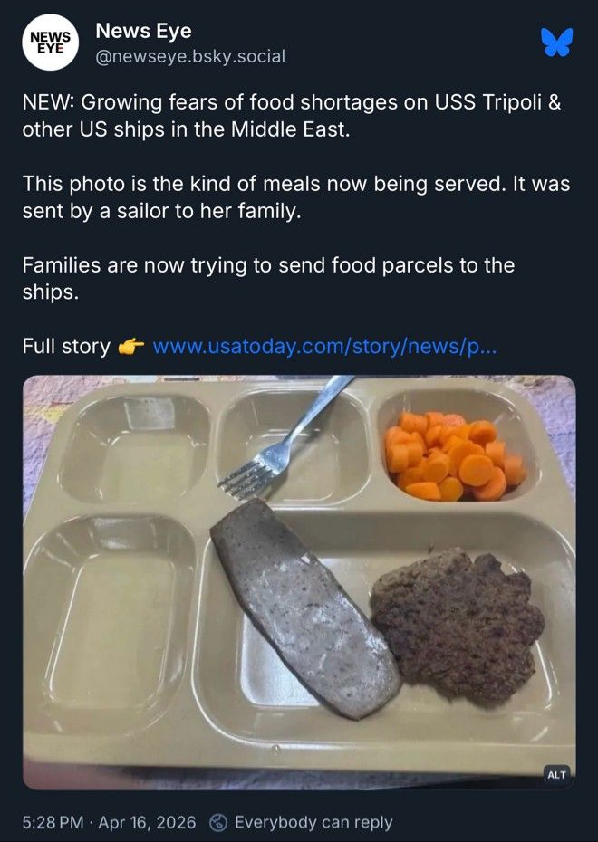
Task: Click the News Eye display name
Action: tap(143, 31)
